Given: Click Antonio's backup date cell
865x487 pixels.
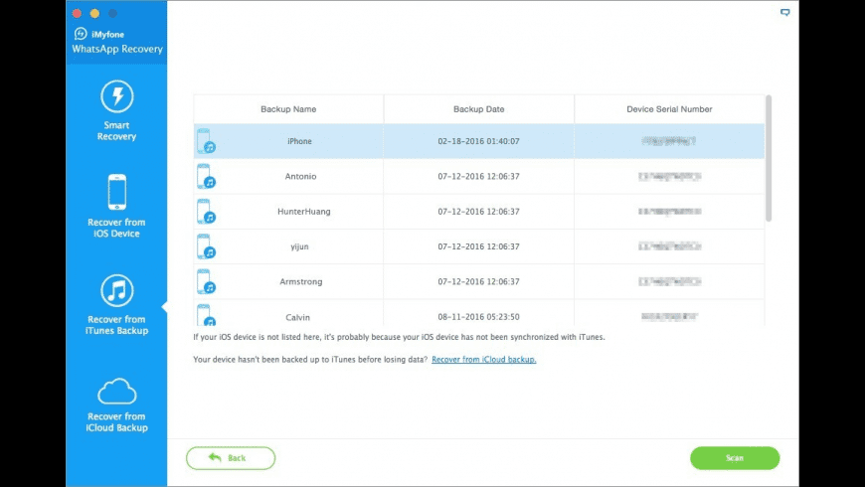Looking at the screenshot, I should point(479,177).
